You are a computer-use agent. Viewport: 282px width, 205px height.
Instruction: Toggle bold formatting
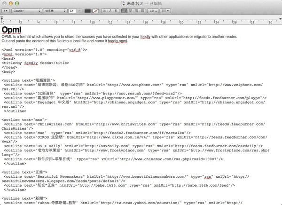[104, 11]
